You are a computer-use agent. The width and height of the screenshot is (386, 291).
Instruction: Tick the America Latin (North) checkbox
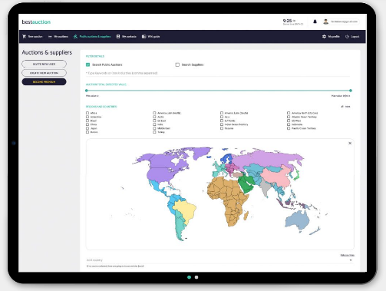[154, 113]
